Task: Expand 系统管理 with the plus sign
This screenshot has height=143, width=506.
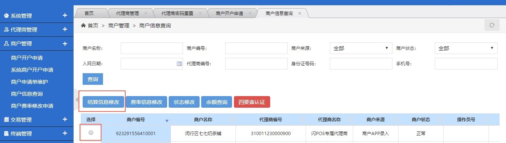Action: pos(65,15)
